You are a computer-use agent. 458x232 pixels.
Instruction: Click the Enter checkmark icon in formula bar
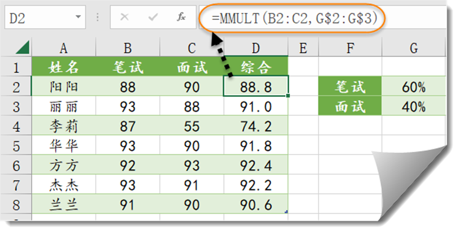coord(153,17)
